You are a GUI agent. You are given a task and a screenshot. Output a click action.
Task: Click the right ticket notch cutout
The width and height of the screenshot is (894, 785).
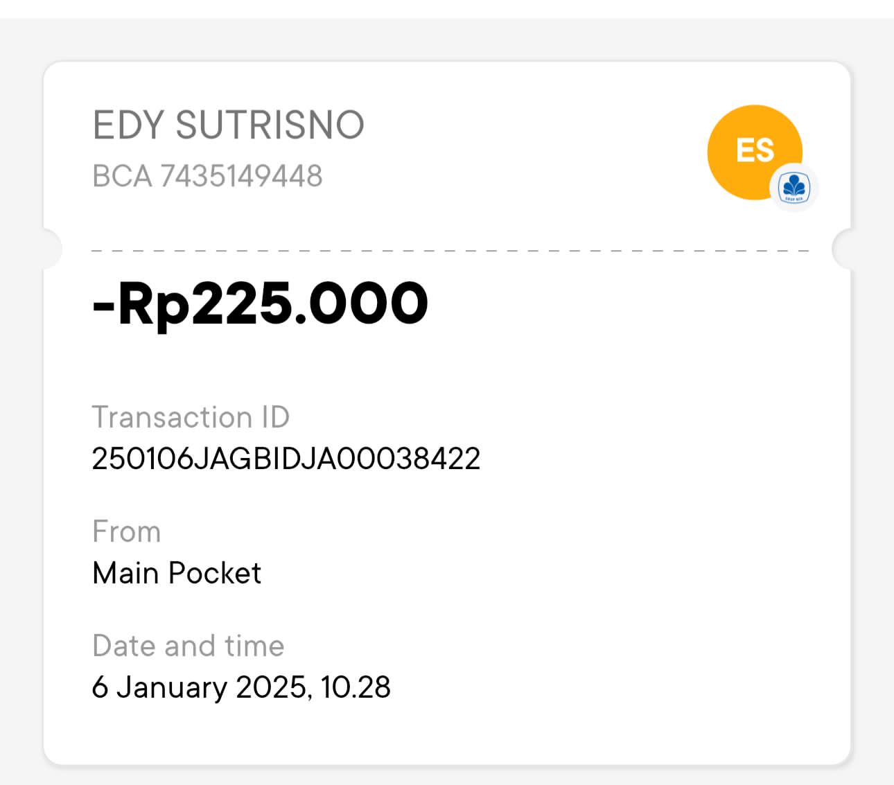tap(843, 249)
